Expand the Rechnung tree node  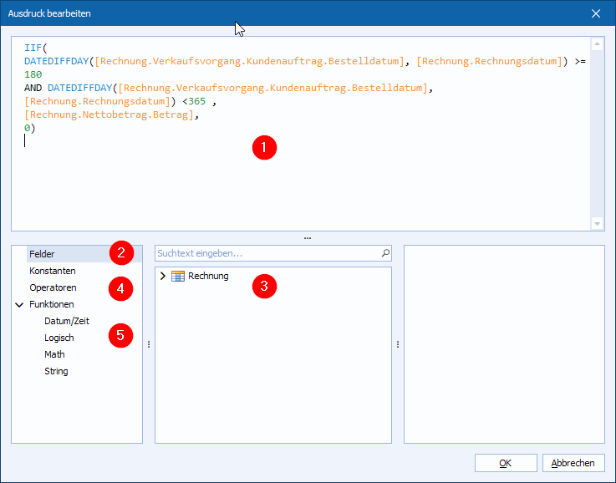click(163, 277)
